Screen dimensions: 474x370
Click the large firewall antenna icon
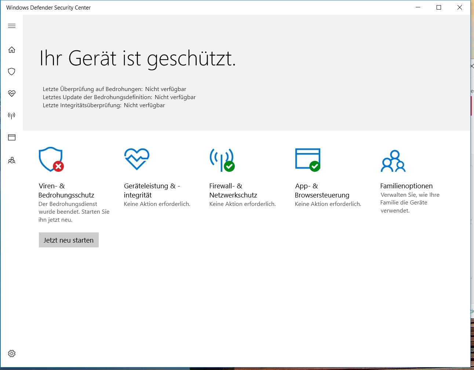[x=222, y=160]
